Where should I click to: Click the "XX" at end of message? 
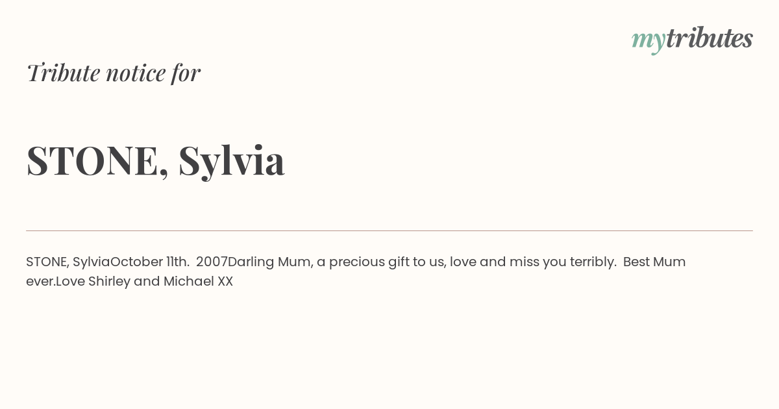coord(225,282)
